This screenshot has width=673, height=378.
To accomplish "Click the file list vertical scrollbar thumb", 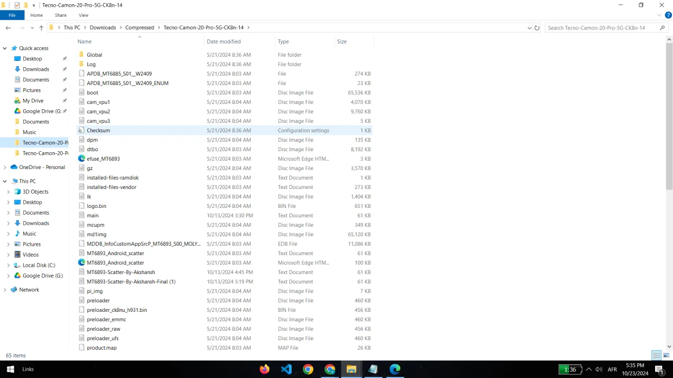I will coord(669,115).
